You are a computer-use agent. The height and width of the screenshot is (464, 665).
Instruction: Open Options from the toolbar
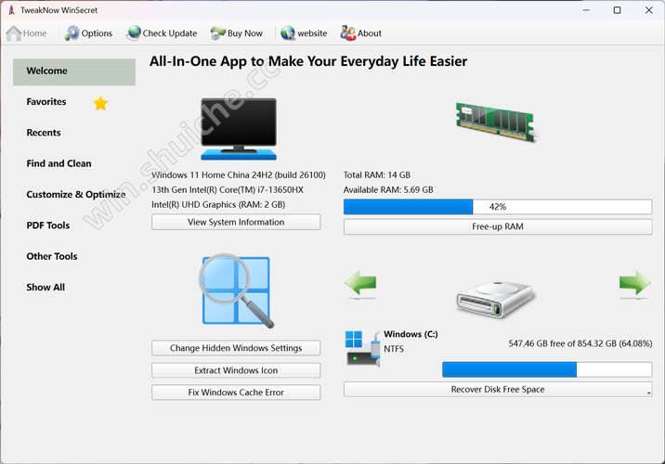88,33
